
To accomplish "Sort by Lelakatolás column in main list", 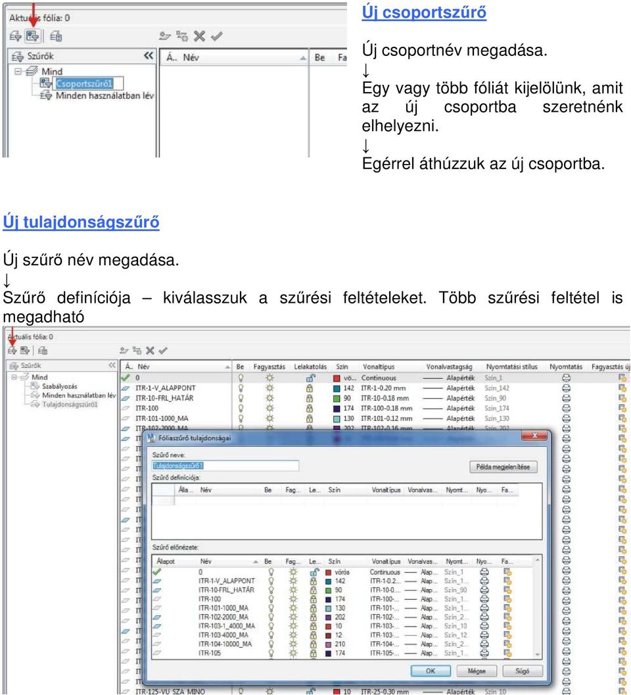I will (310, 367).
